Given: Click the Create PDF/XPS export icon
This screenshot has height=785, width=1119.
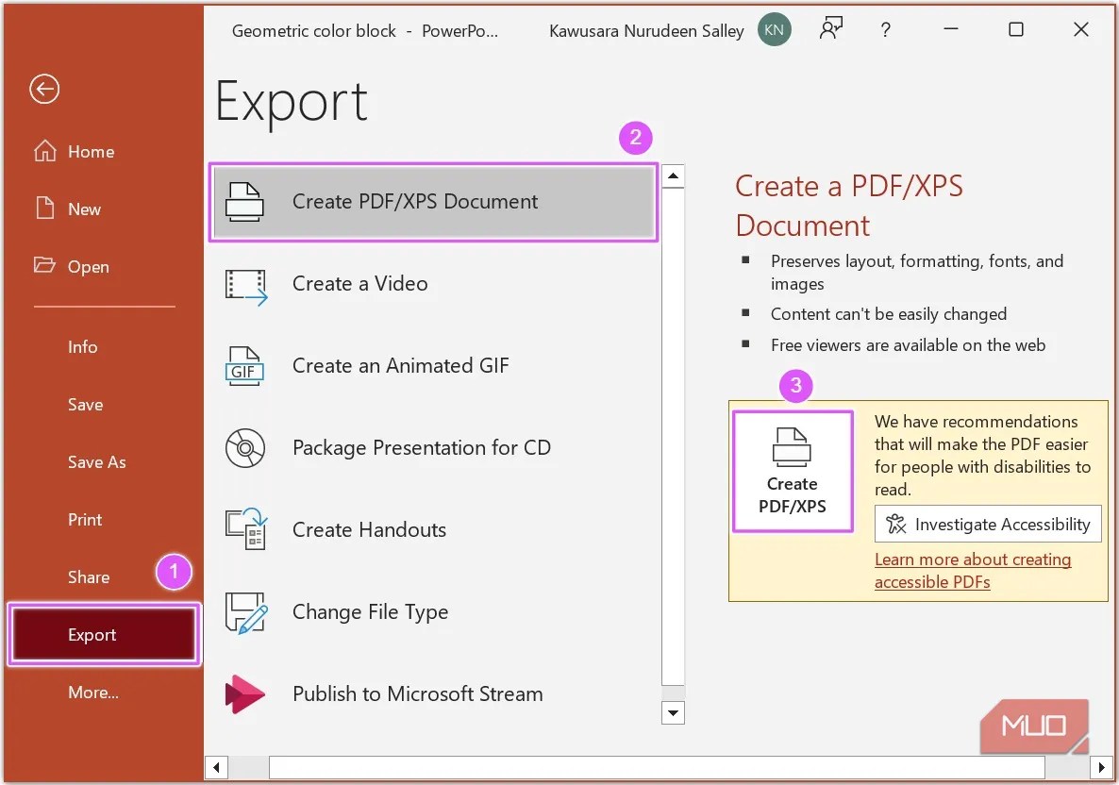Looking at the screenshot, I should [793, 471].
